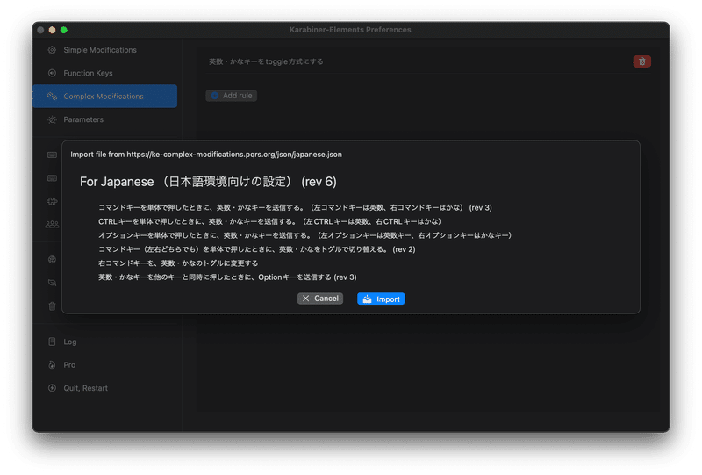Cancel the import dialog
Image resolution: width=702 pixels, height=475 pixels.
coord(320,299)
